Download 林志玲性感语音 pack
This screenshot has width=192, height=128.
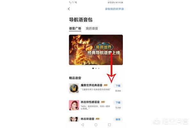point(118,102)
